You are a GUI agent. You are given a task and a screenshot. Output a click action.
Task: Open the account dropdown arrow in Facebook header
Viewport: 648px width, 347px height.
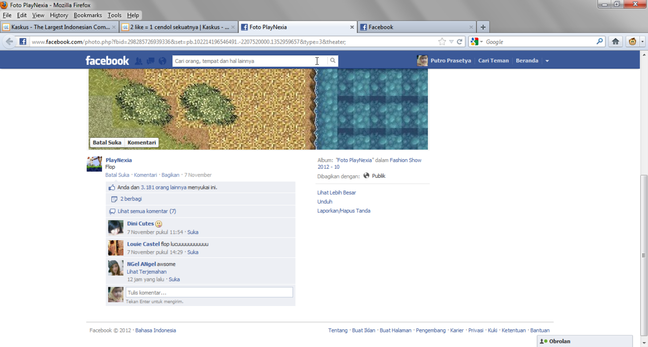point(547,61)
